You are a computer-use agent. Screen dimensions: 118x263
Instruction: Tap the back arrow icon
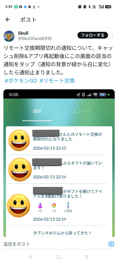[8, 20]
